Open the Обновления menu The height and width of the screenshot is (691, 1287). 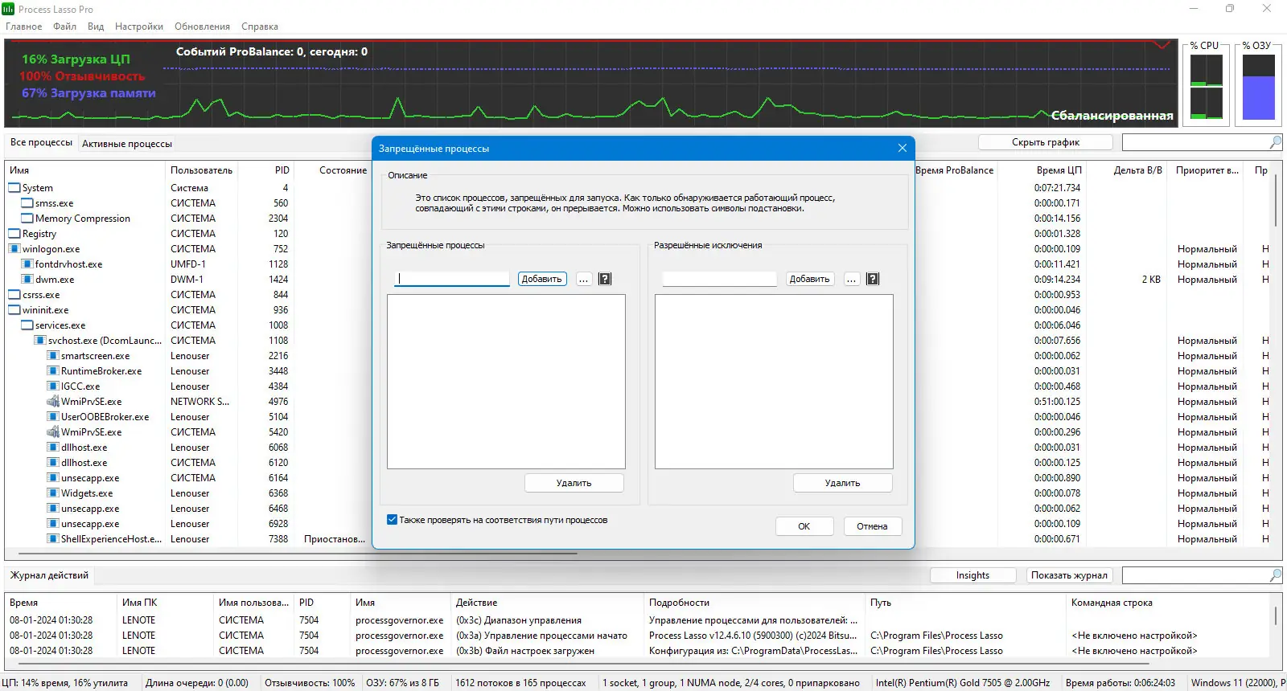click(203, 27)
